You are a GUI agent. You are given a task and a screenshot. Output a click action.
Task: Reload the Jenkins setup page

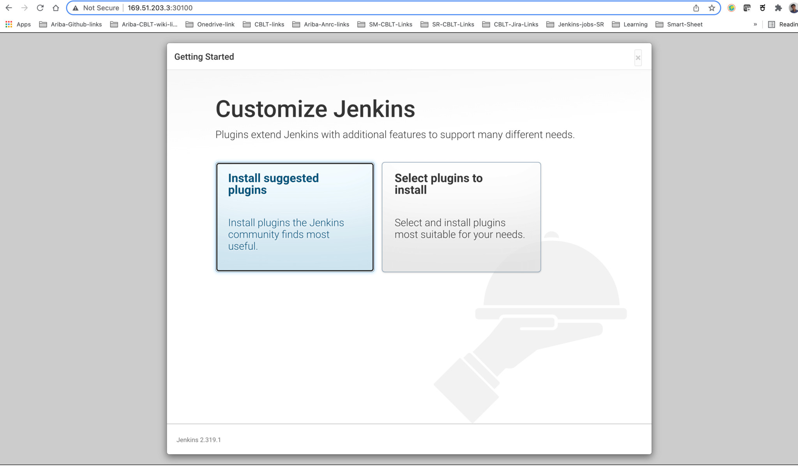(41, 7)
